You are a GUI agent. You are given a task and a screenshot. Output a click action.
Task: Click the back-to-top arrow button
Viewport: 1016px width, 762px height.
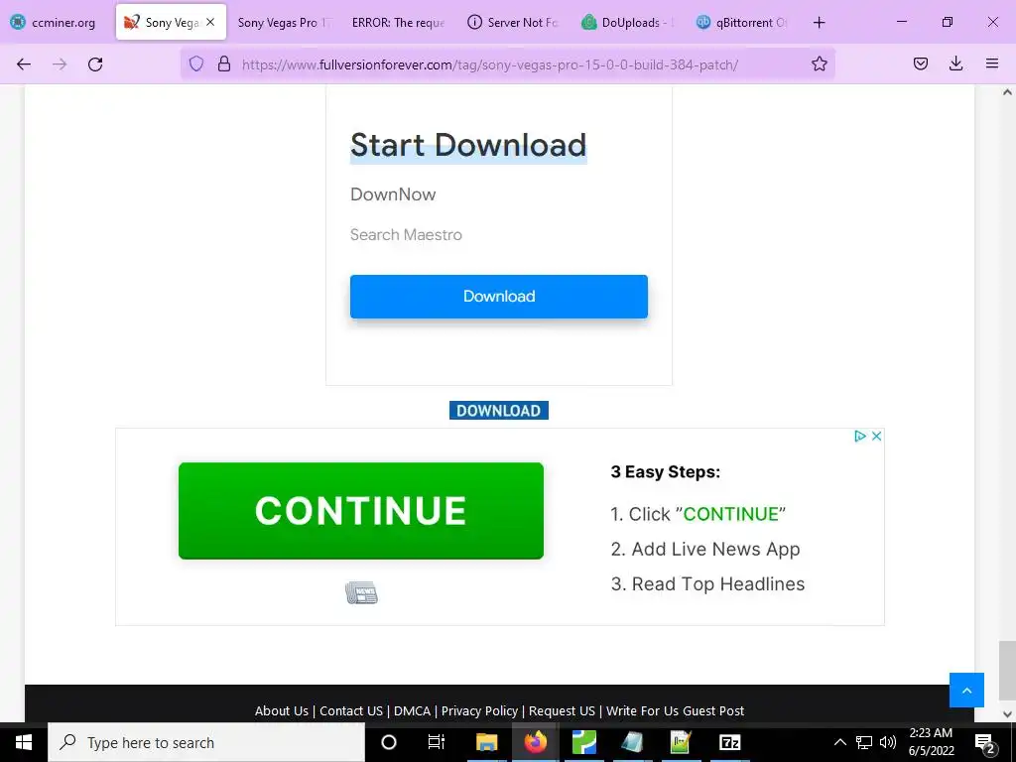pos(966,691)
